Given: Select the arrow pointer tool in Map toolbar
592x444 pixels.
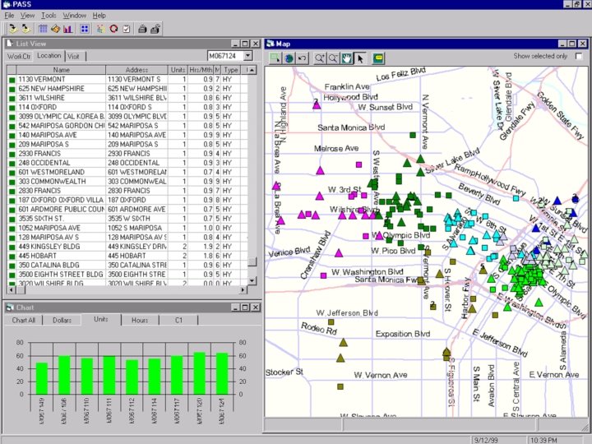Looking at the screenshot, I should (x=360, y=58).
